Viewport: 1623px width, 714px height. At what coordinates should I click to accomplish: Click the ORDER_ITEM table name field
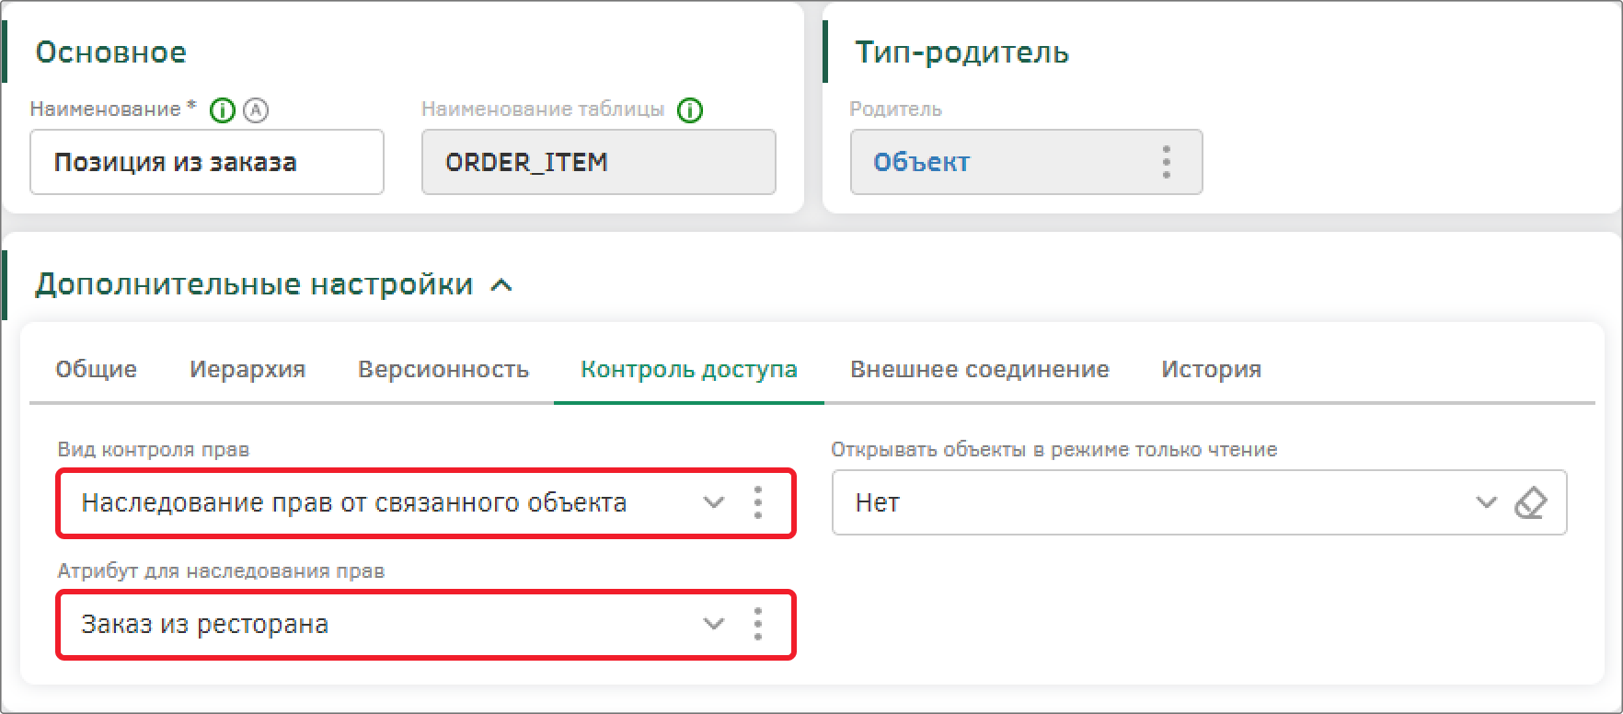point(599,162)
